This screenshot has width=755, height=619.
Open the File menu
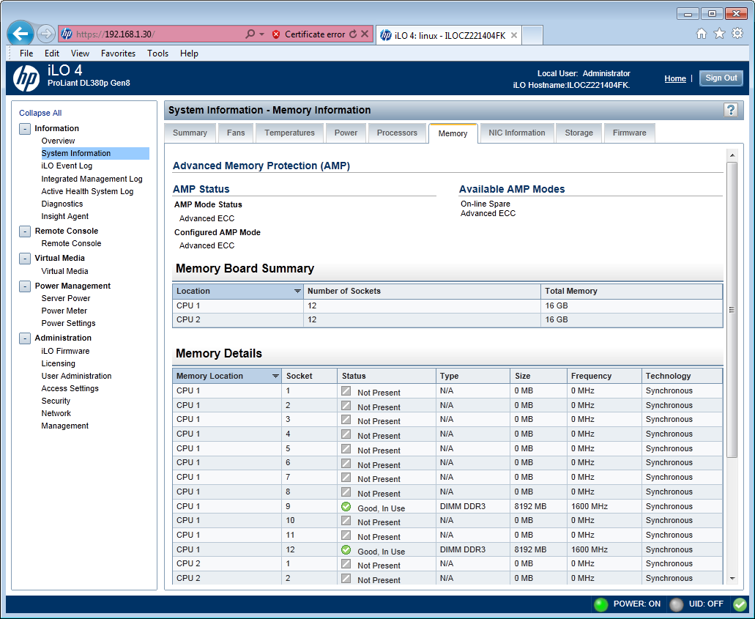click(26, 53)
